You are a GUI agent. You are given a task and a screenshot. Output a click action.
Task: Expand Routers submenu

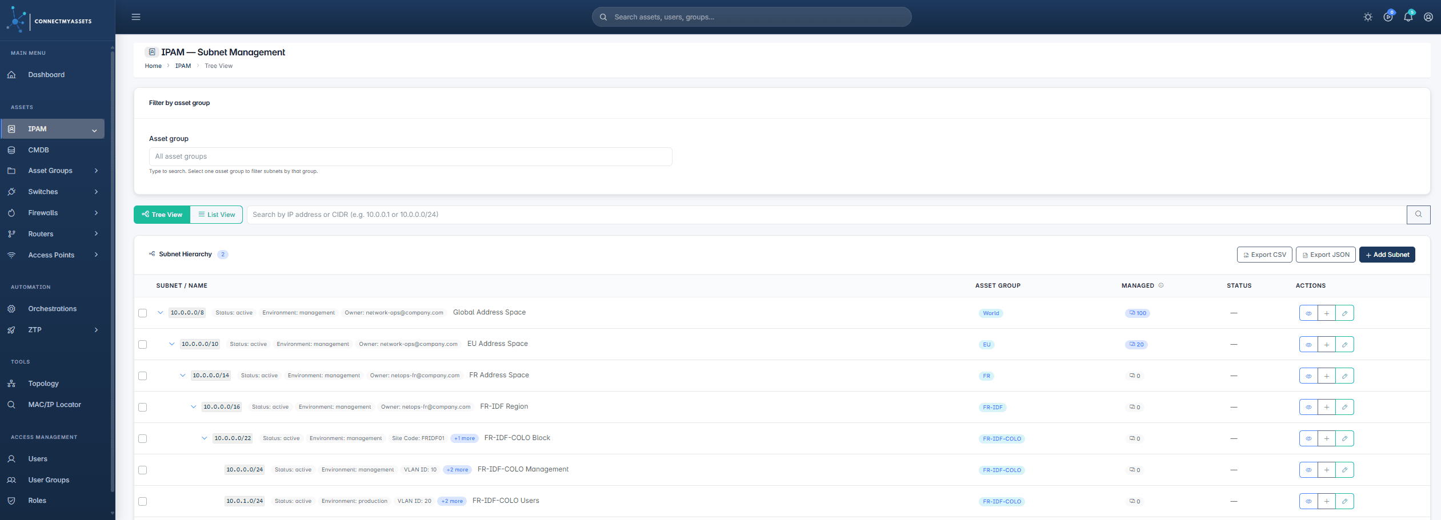53,234
